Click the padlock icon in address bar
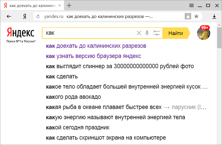The width and height of the screenshot is (222, 145). (x=188, y=16)
